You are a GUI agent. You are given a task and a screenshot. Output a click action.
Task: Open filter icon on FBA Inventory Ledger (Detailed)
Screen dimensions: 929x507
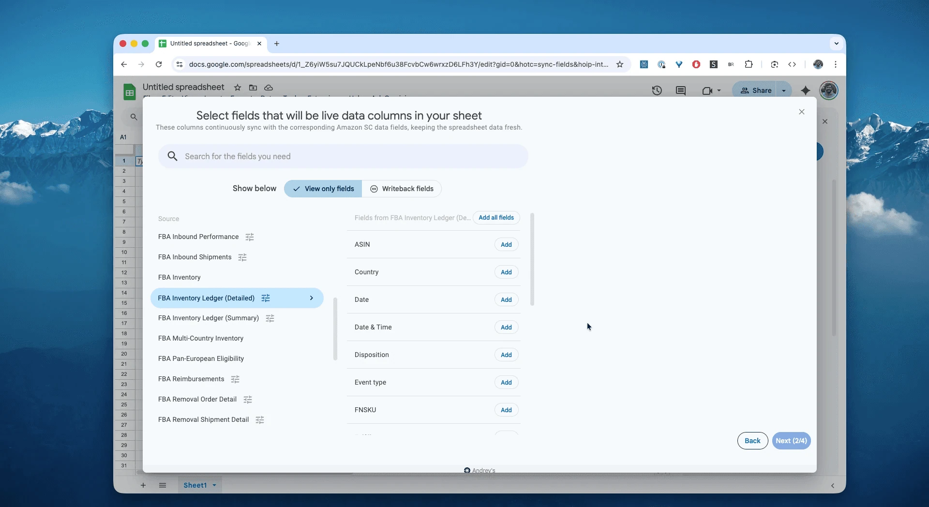(266, 298)
